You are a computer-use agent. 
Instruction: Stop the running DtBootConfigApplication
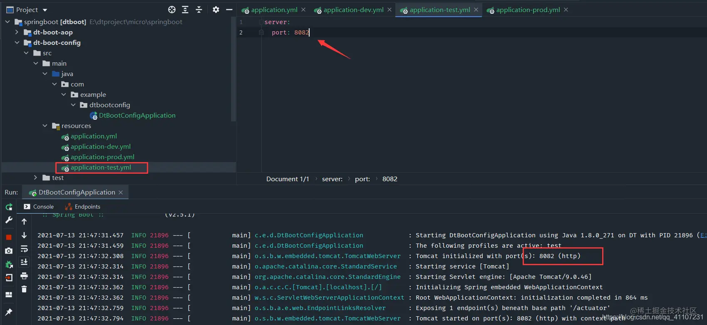point(9,237)
